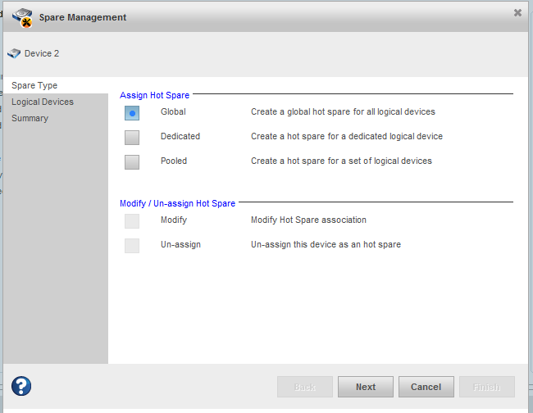Click the Finish button
The width and height of the screenshot is (533, 413).
[487, 387]
